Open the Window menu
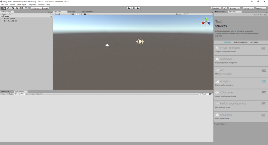The height and width of the screenshot is (145, 268). tap(41, 5)
